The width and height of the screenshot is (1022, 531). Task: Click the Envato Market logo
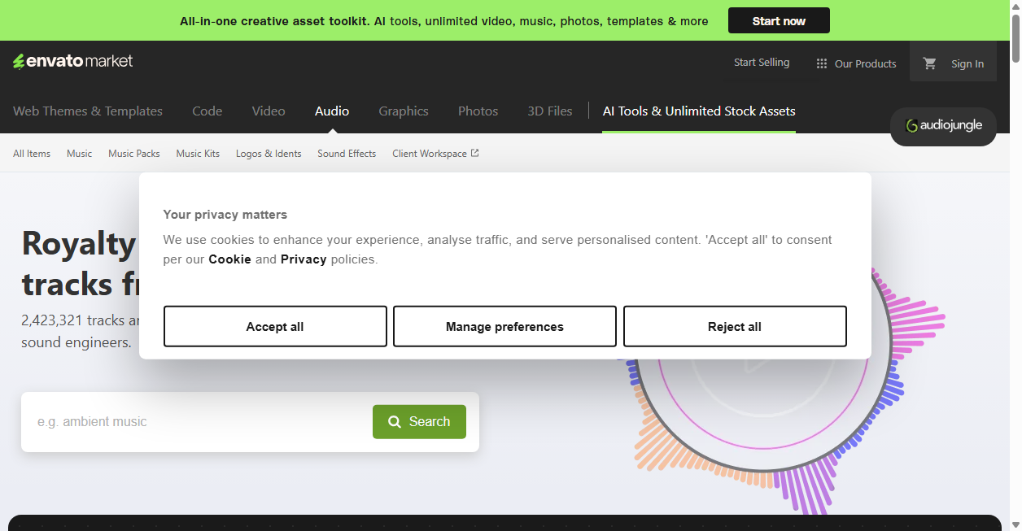72,61
